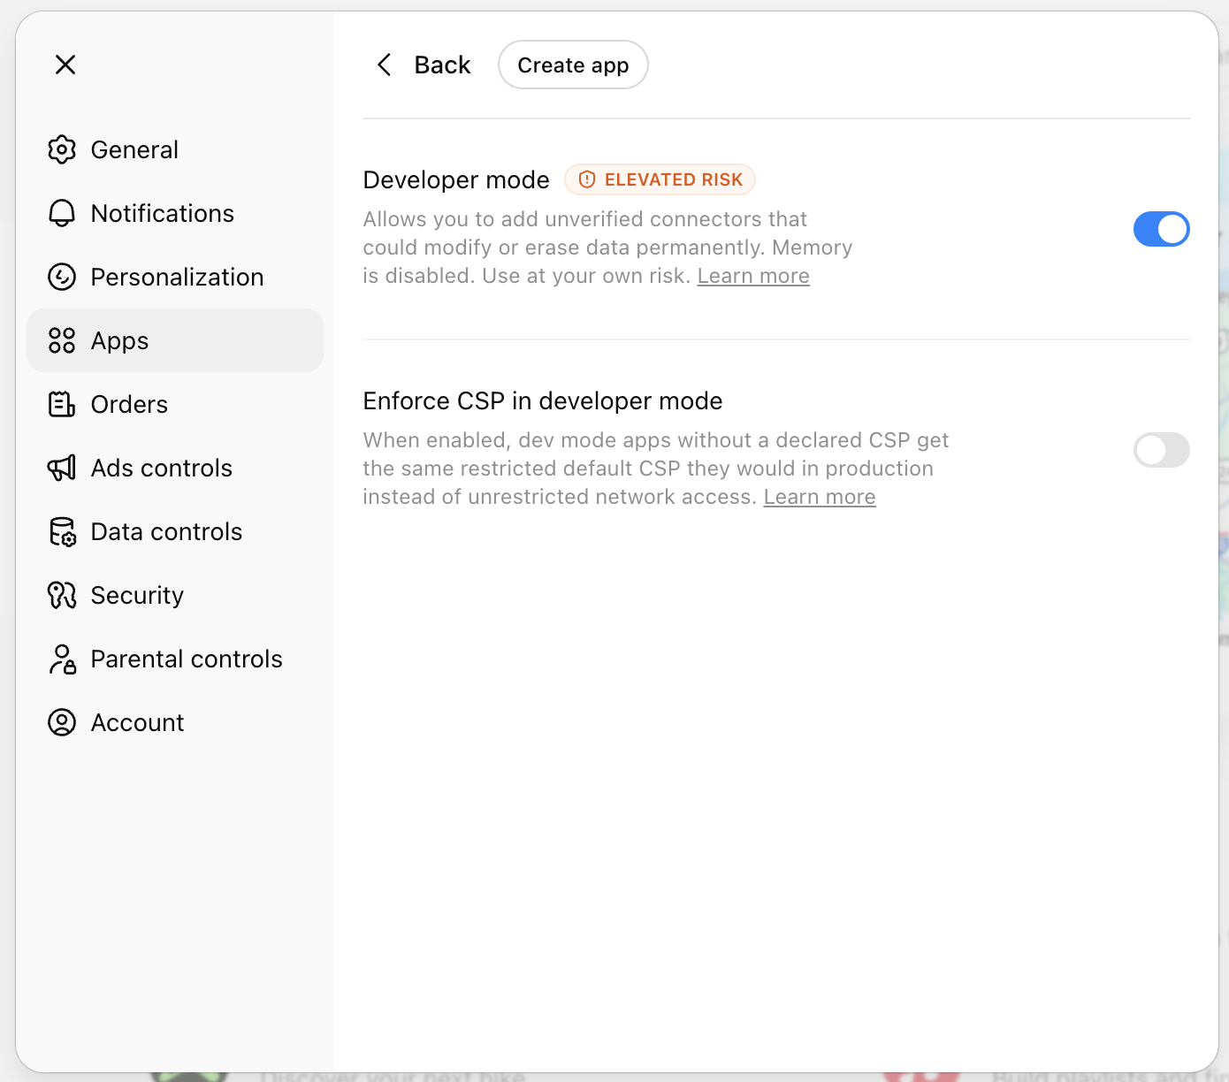Click the ELEVATED RISK badge

pos(660,179)
